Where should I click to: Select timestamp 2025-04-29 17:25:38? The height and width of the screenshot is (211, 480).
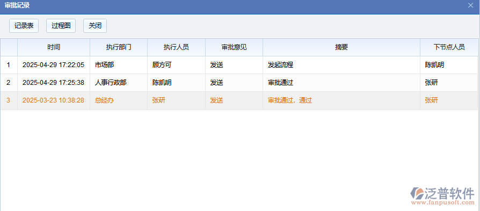point(53,83)
